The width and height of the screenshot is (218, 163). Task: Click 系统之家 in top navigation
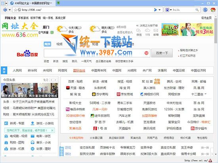[x=60, y=18]
